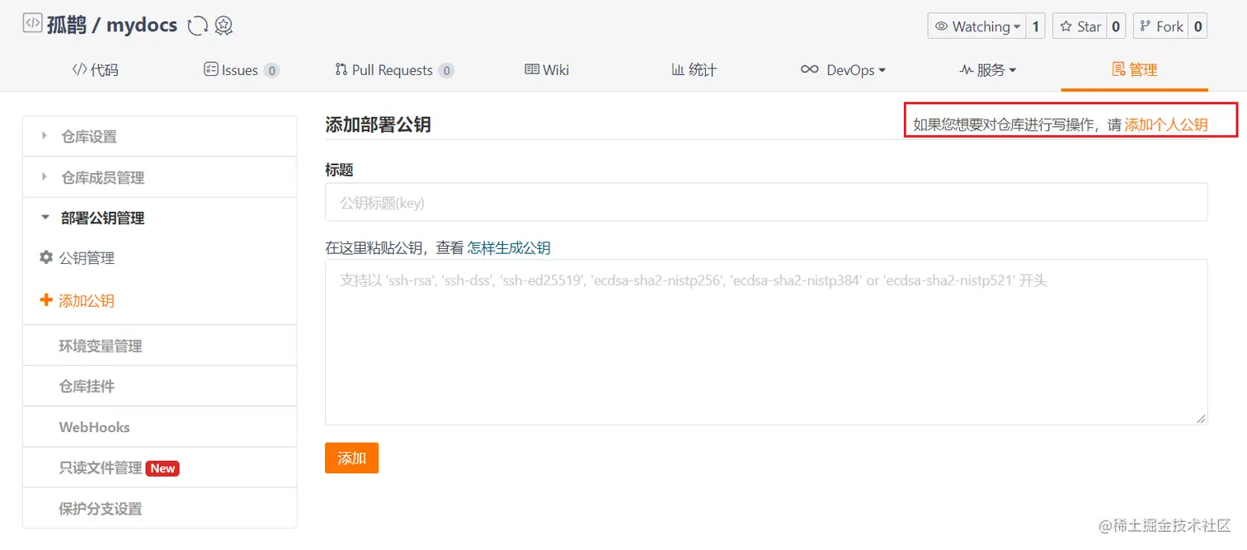Click the Star button
Screen dimensions: 1247x550
(x=1080, y=26)
